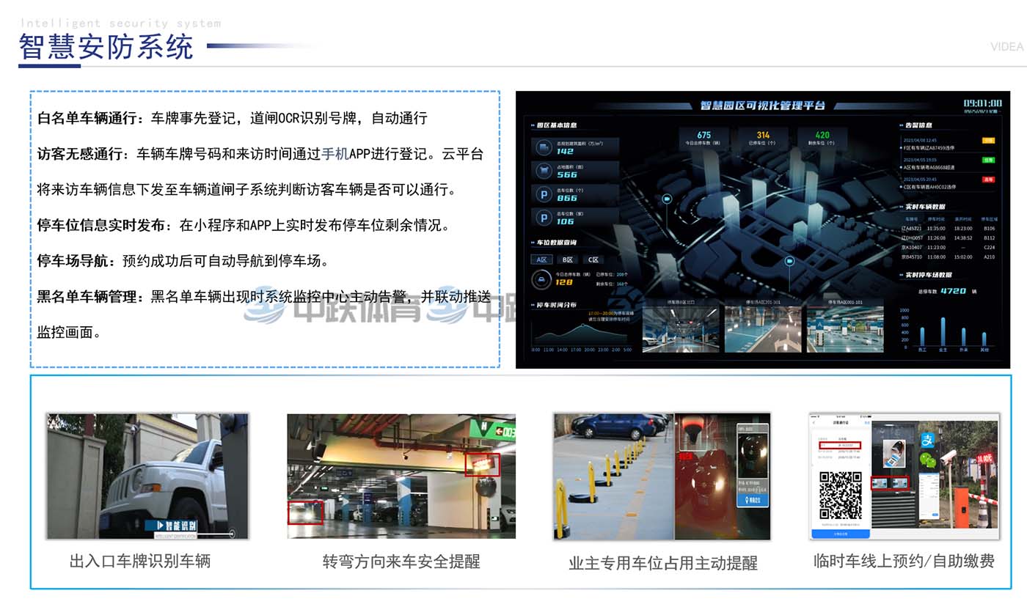Click the land area icon beside 566
This screenshot has width=1027, height=604.
point(544,171)
